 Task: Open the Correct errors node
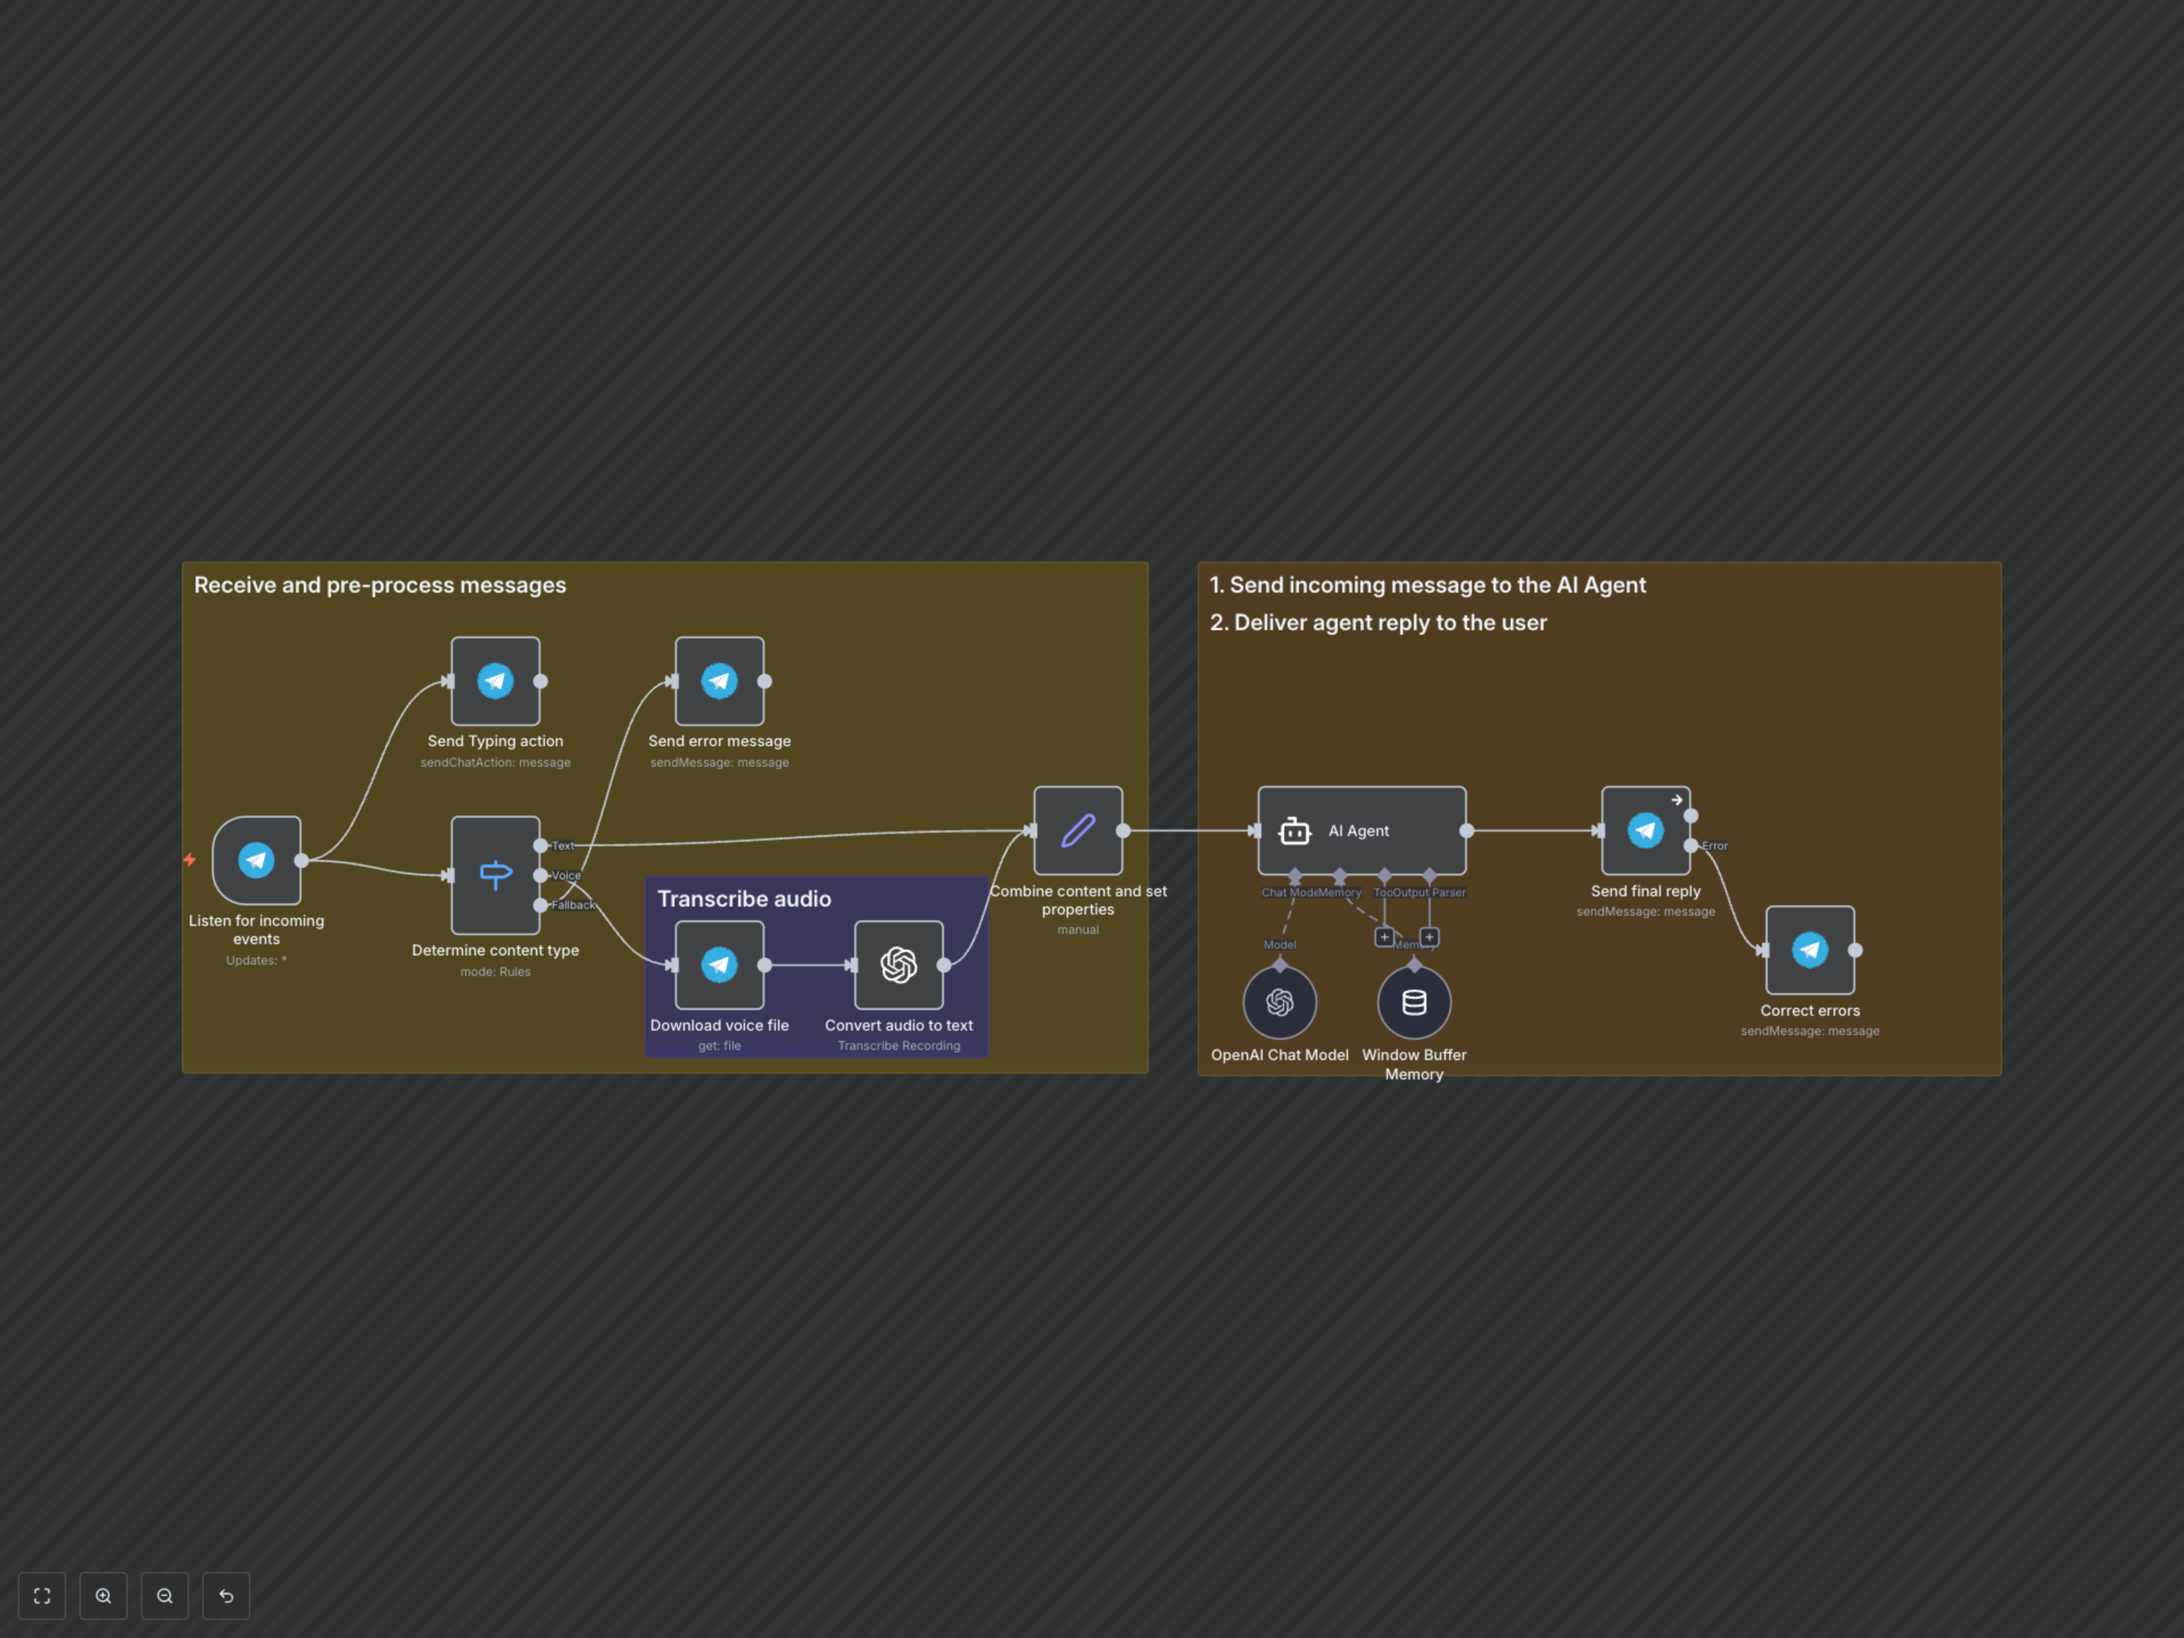1810,950
